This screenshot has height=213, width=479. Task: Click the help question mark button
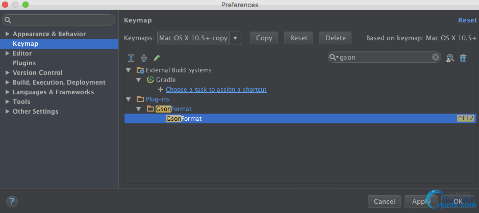coord(12,201)
